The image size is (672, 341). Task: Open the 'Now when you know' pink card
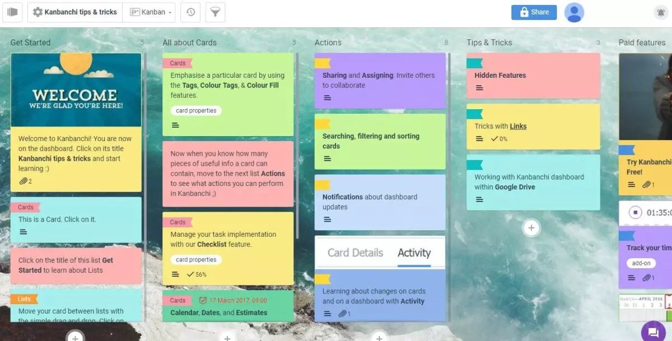pyautogui.click(x=228, y=174)
